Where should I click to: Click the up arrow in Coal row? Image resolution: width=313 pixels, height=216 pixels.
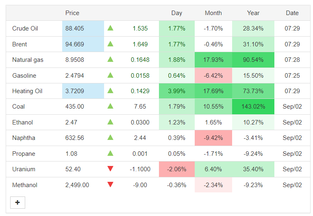coord(110,106)
